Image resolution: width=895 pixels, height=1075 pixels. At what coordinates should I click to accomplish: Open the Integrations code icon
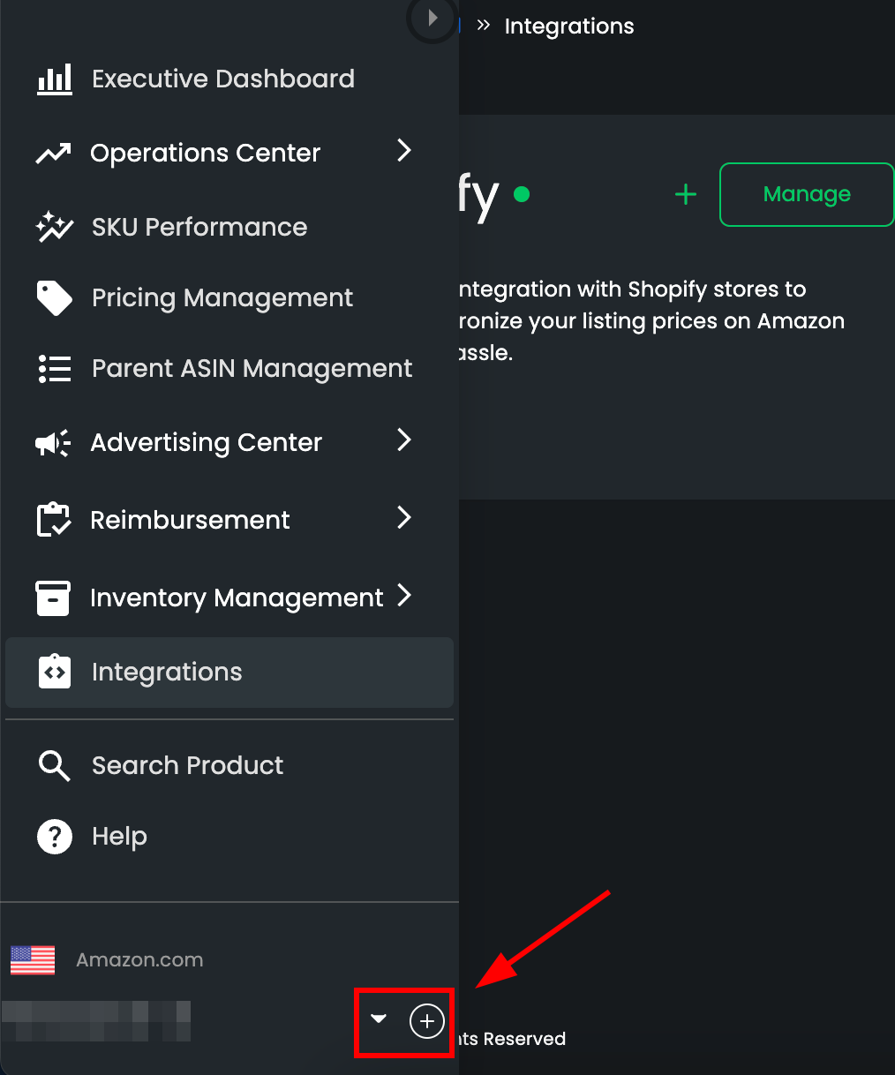(x=54, y=672)
